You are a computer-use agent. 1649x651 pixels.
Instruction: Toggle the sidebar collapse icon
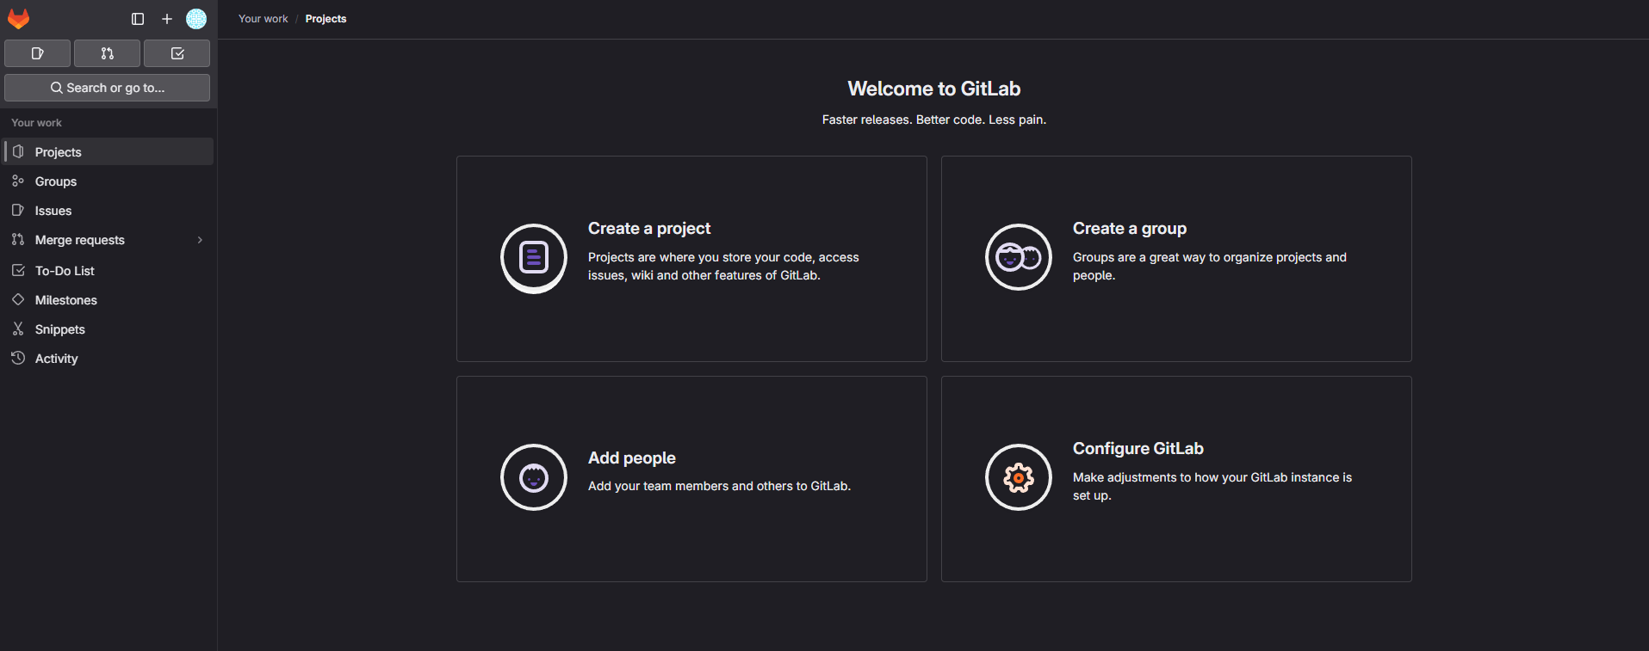click(x=138, y=19)
